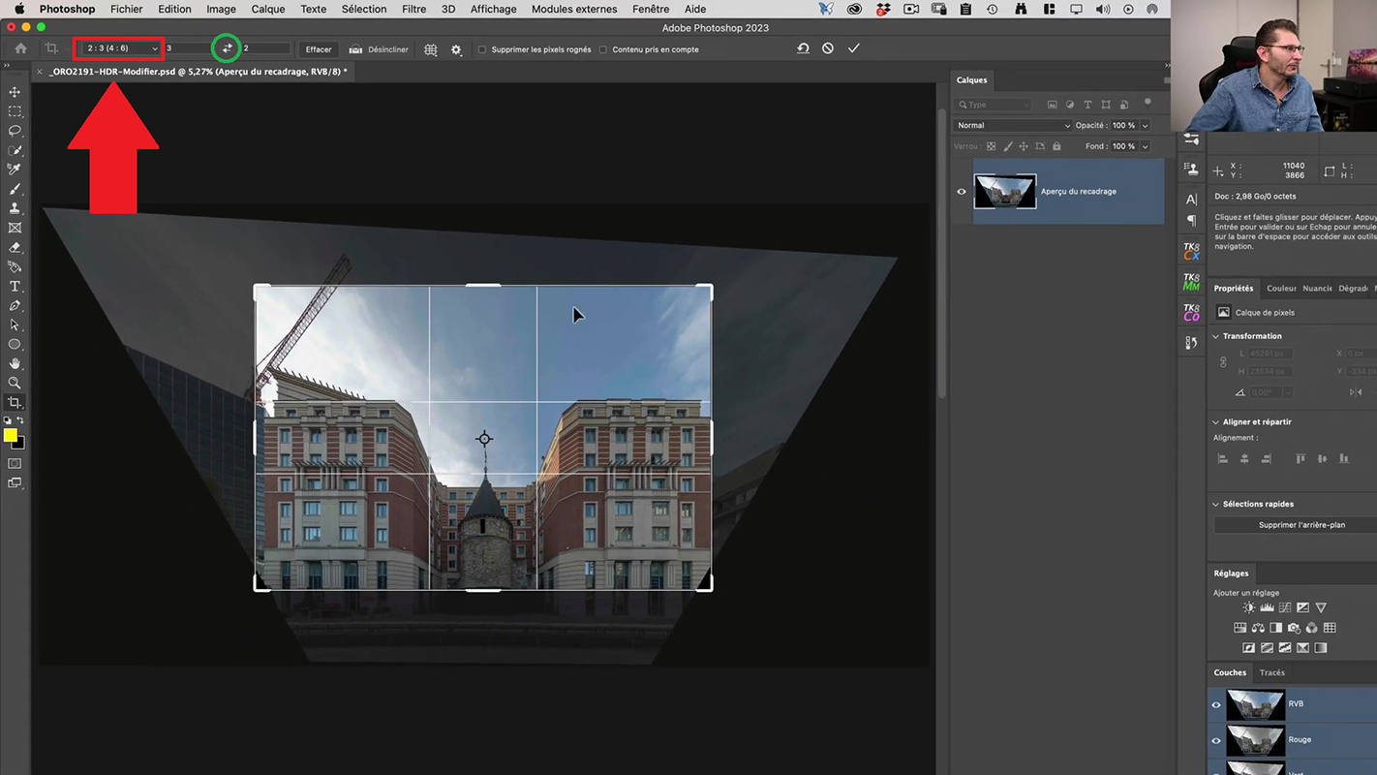
Task: Select the Lasso tool
Action: [15, 131]
